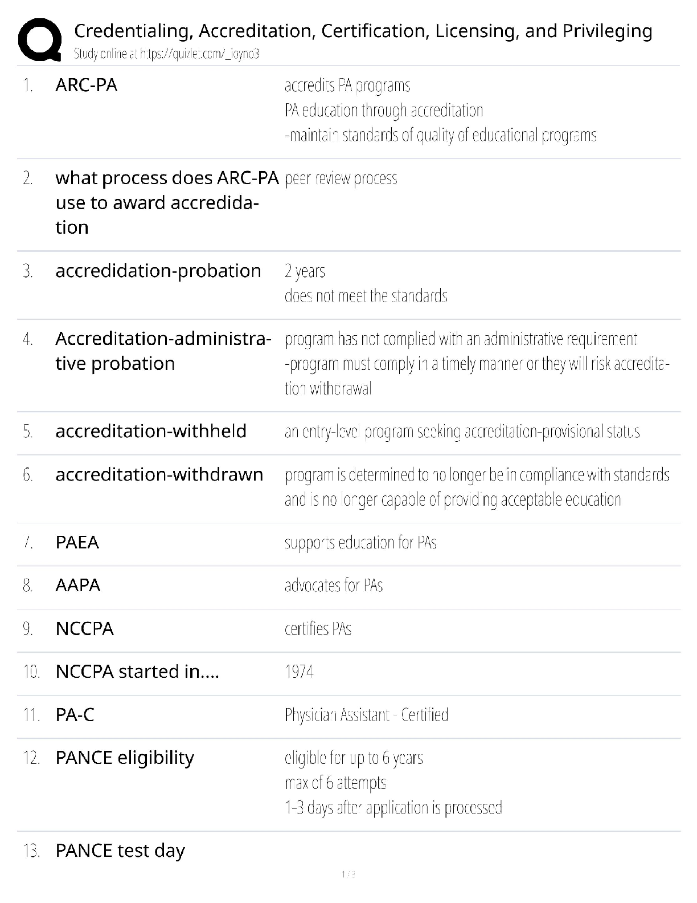Click the Credentialing, Accreditation page title
697x903 pixels.
pos(363,31)
